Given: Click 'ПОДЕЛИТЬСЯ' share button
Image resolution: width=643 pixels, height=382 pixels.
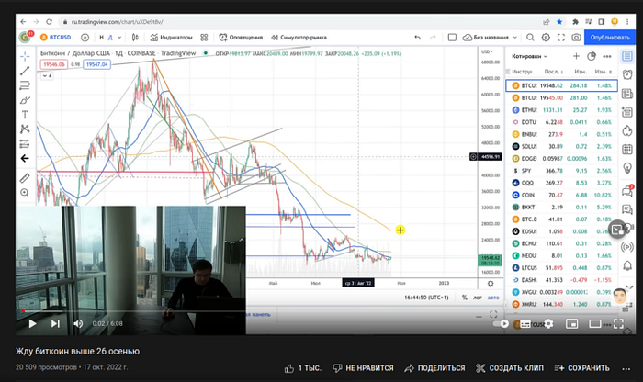Looking at the screenshot, I should point(434,368).
